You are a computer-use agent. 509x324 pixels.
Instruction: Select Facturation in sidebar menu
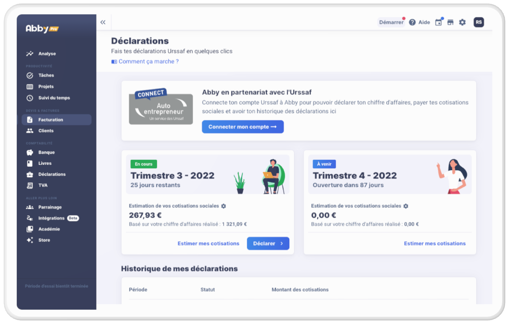(51, 120)
